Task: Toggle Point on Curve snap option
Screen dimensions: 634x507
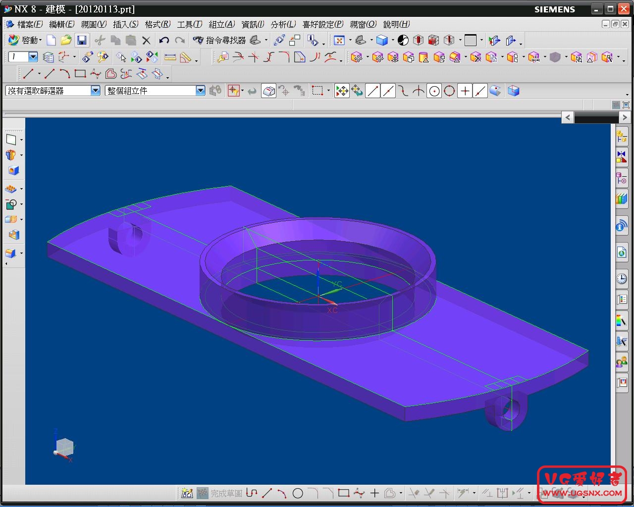Action: point(480,91)
